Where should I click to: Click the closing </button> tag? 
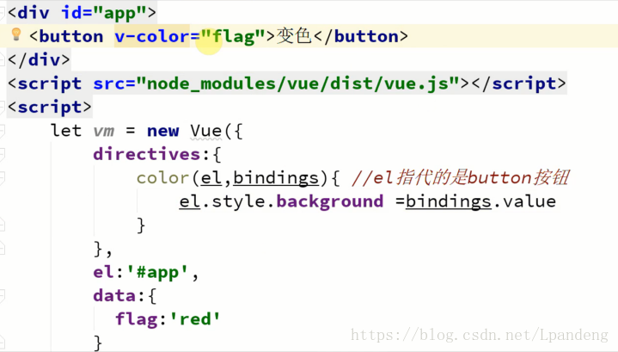360,36
